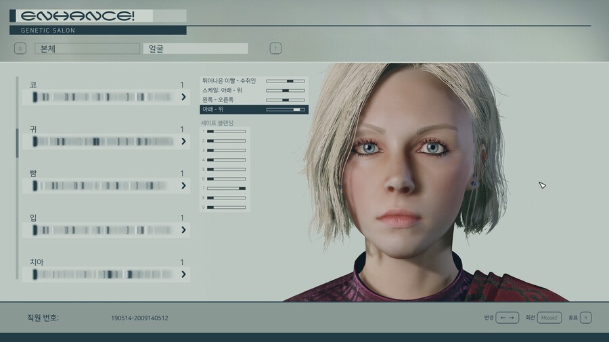The height and width of the screenshot is (342, 609).
Task: Click the R key icon for 종료
Action: point(585,317)
